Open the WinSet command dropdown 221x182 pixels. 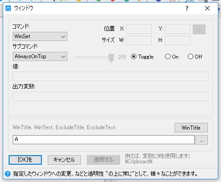pyautogui.click(x=40, y=36)
